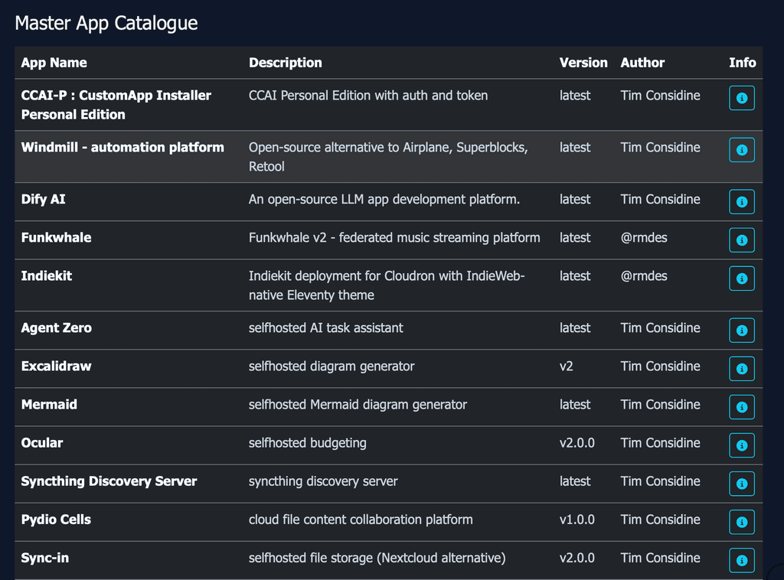784x580 pixels.
Task: Open info for Windmill automation platform
Action: 741,150
